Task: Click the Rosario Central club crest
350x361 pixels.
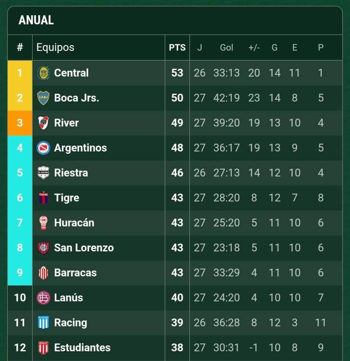Action: pyautogui.click(x=43, y=73)
